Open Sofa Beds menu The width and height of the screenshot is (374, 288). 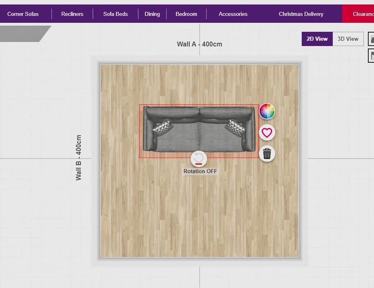(x=116, y=14)
